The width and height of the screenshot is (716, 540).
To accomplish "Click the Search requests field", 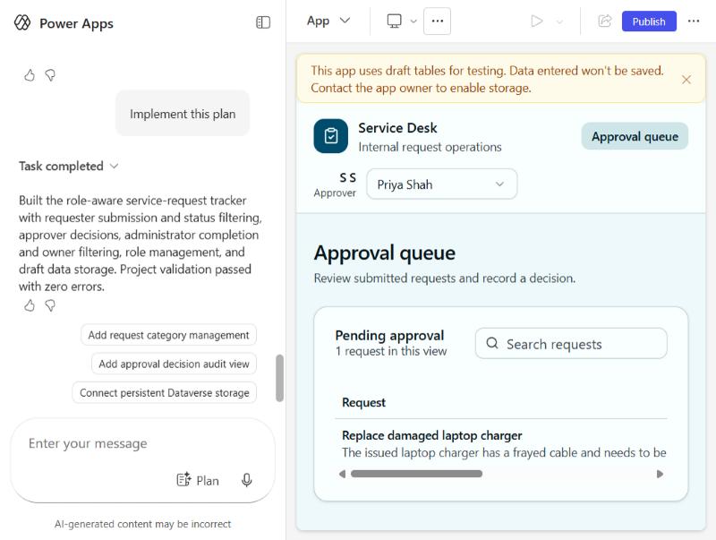I will click(571, 344).
